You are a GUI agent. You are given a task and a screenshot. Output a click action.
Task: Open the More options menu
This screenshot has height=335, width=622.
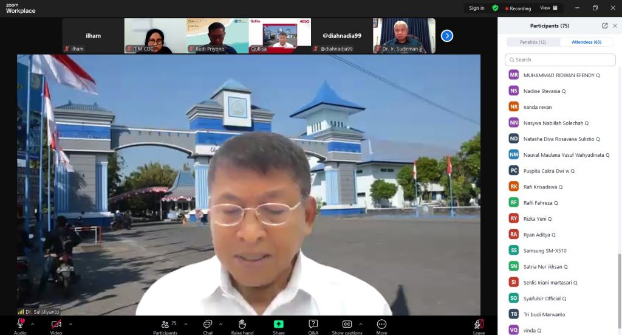click(381, 324)
